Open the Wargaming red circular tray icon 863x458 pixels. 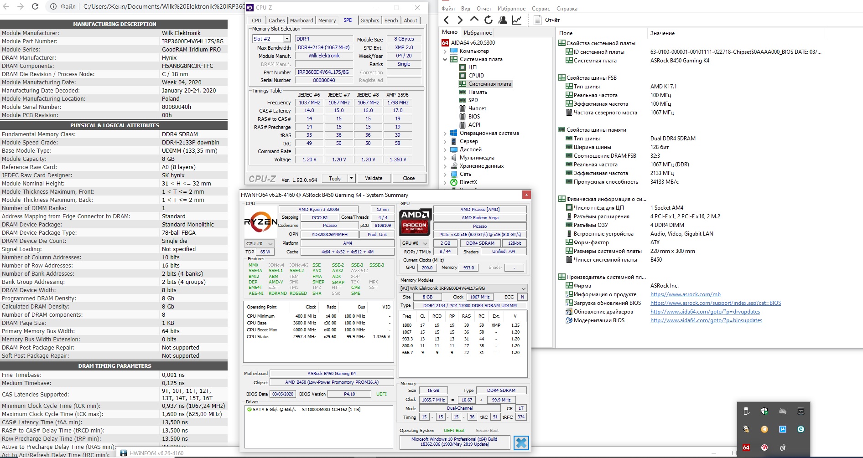pos(764,448)
